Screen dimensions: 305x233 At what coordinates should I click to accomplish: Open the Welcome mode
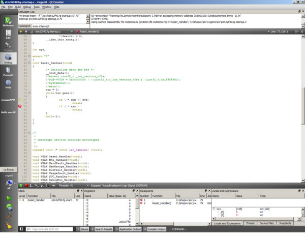pos(8,21)
